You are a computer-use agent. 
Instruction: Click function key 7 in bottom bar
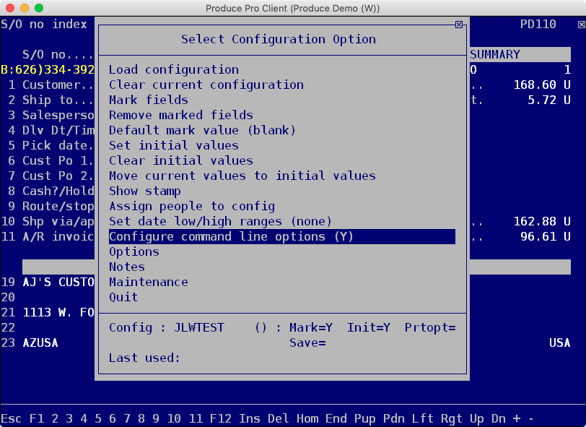[127, 418]
